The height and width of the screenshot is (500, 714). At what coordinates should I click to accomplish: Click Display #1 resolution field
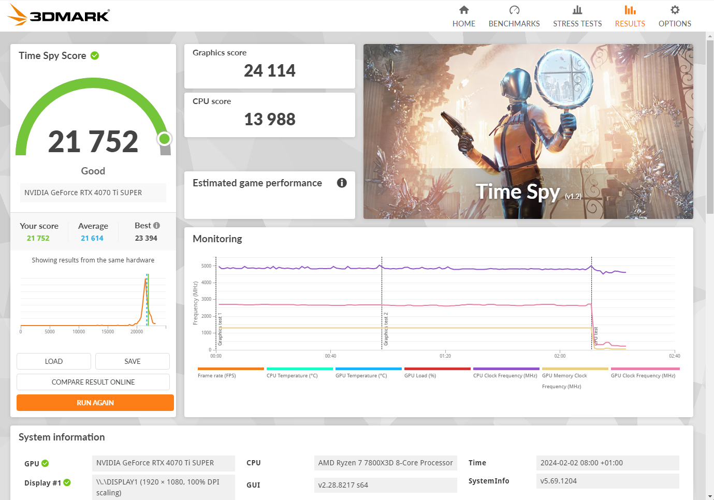click(x=164, y=487)
